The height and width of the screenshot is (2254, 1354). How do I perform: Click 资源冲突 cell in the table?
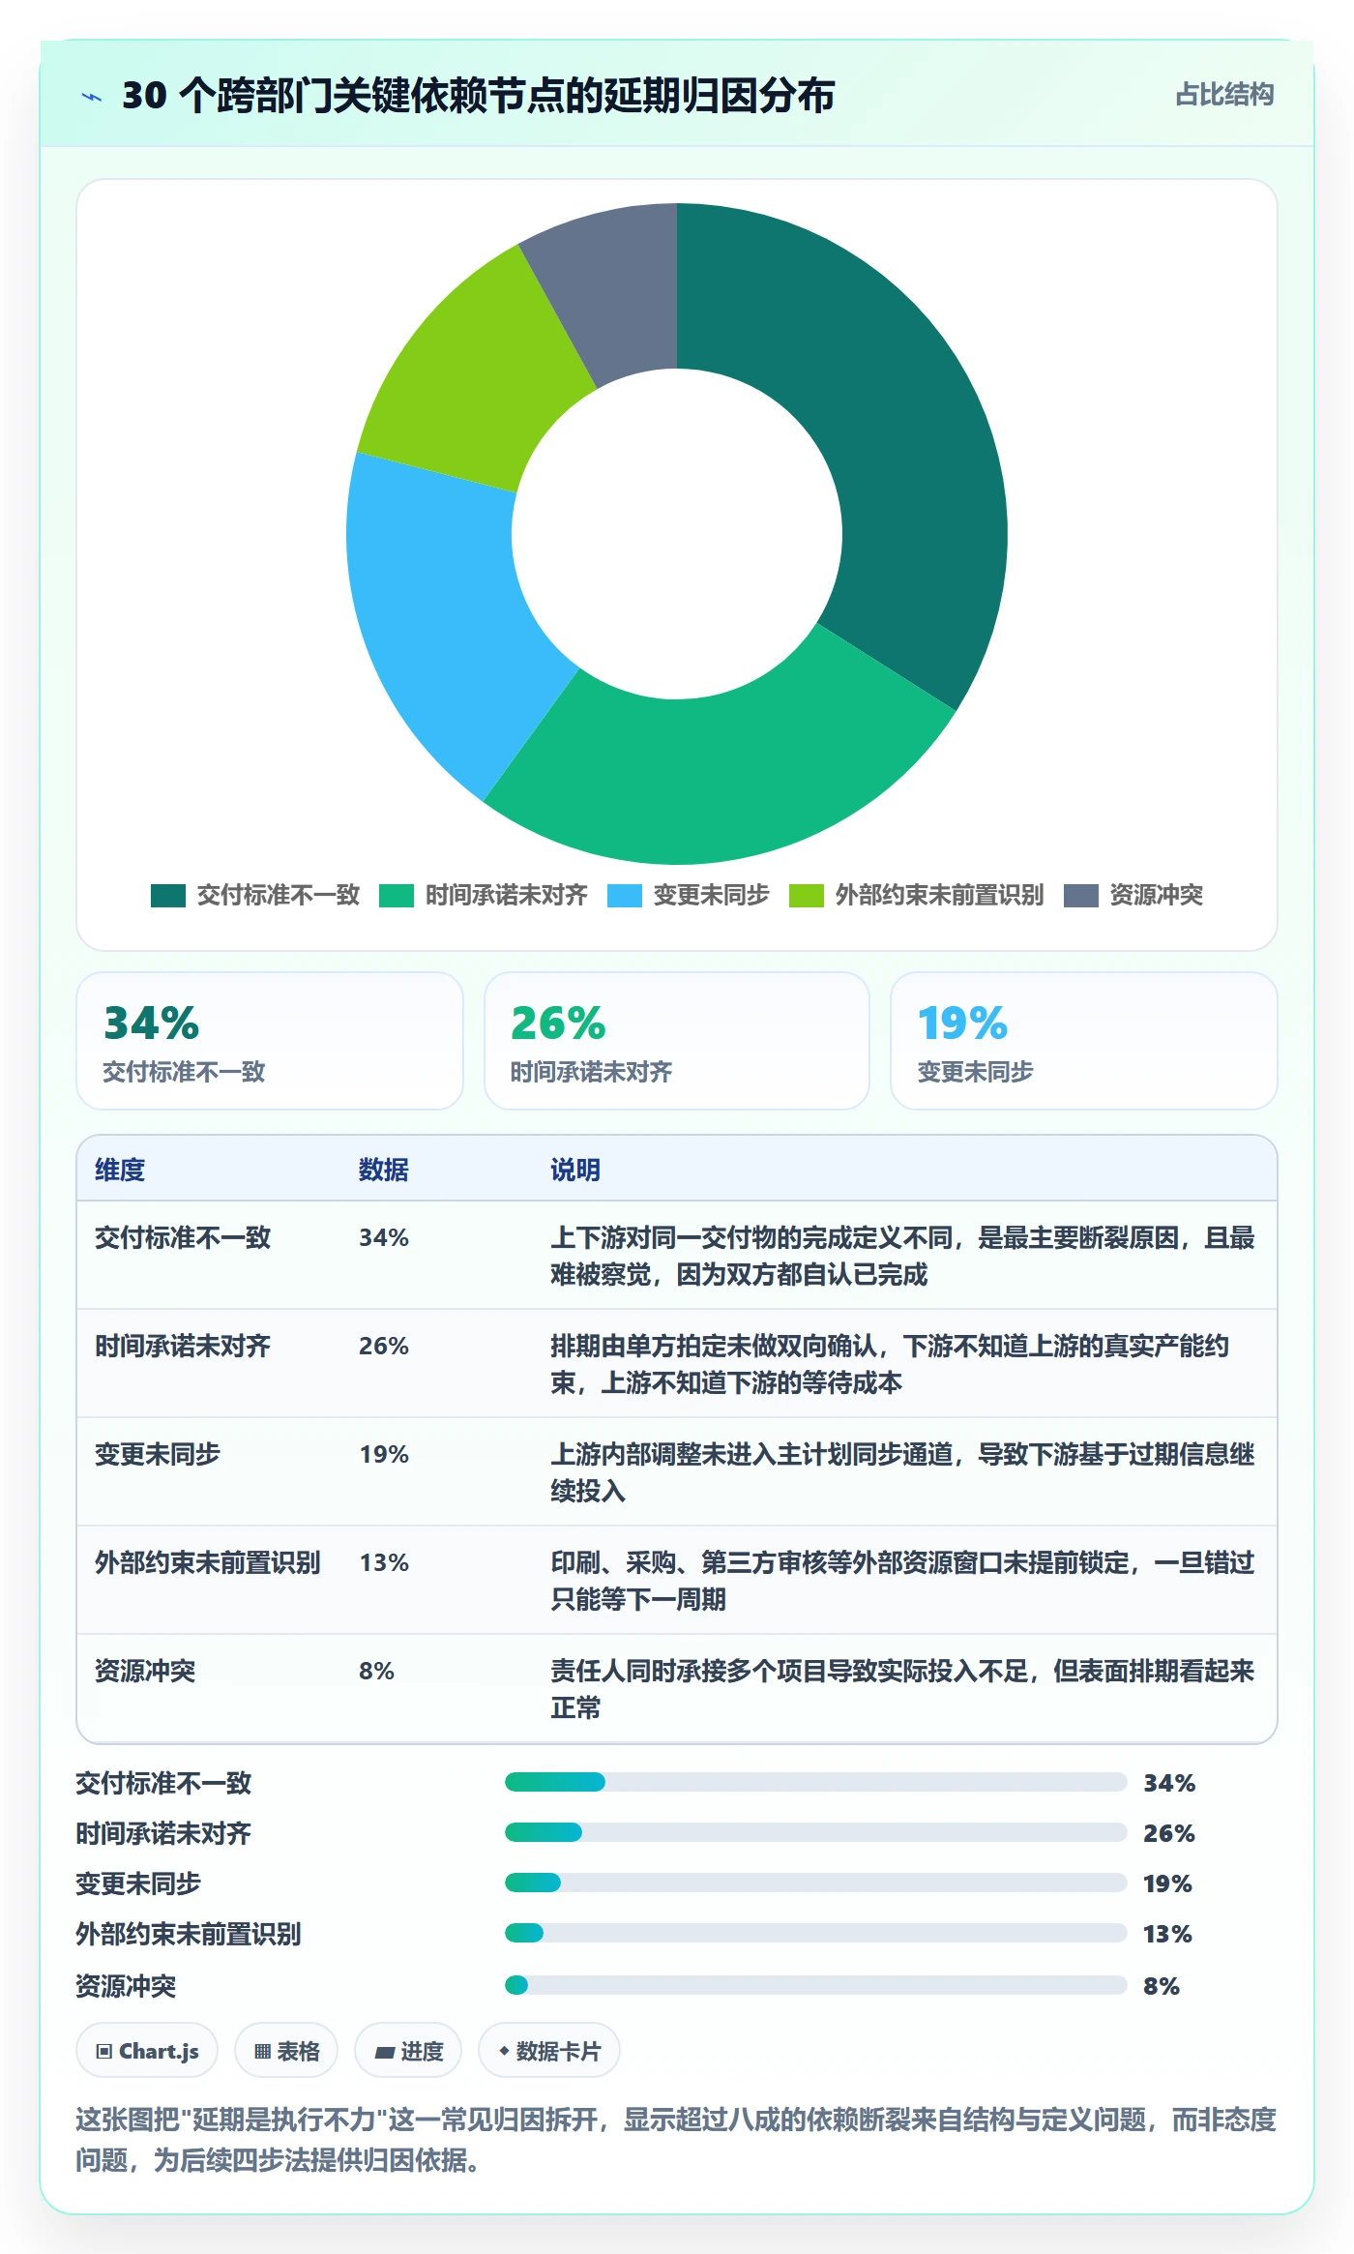point(145,1671)
